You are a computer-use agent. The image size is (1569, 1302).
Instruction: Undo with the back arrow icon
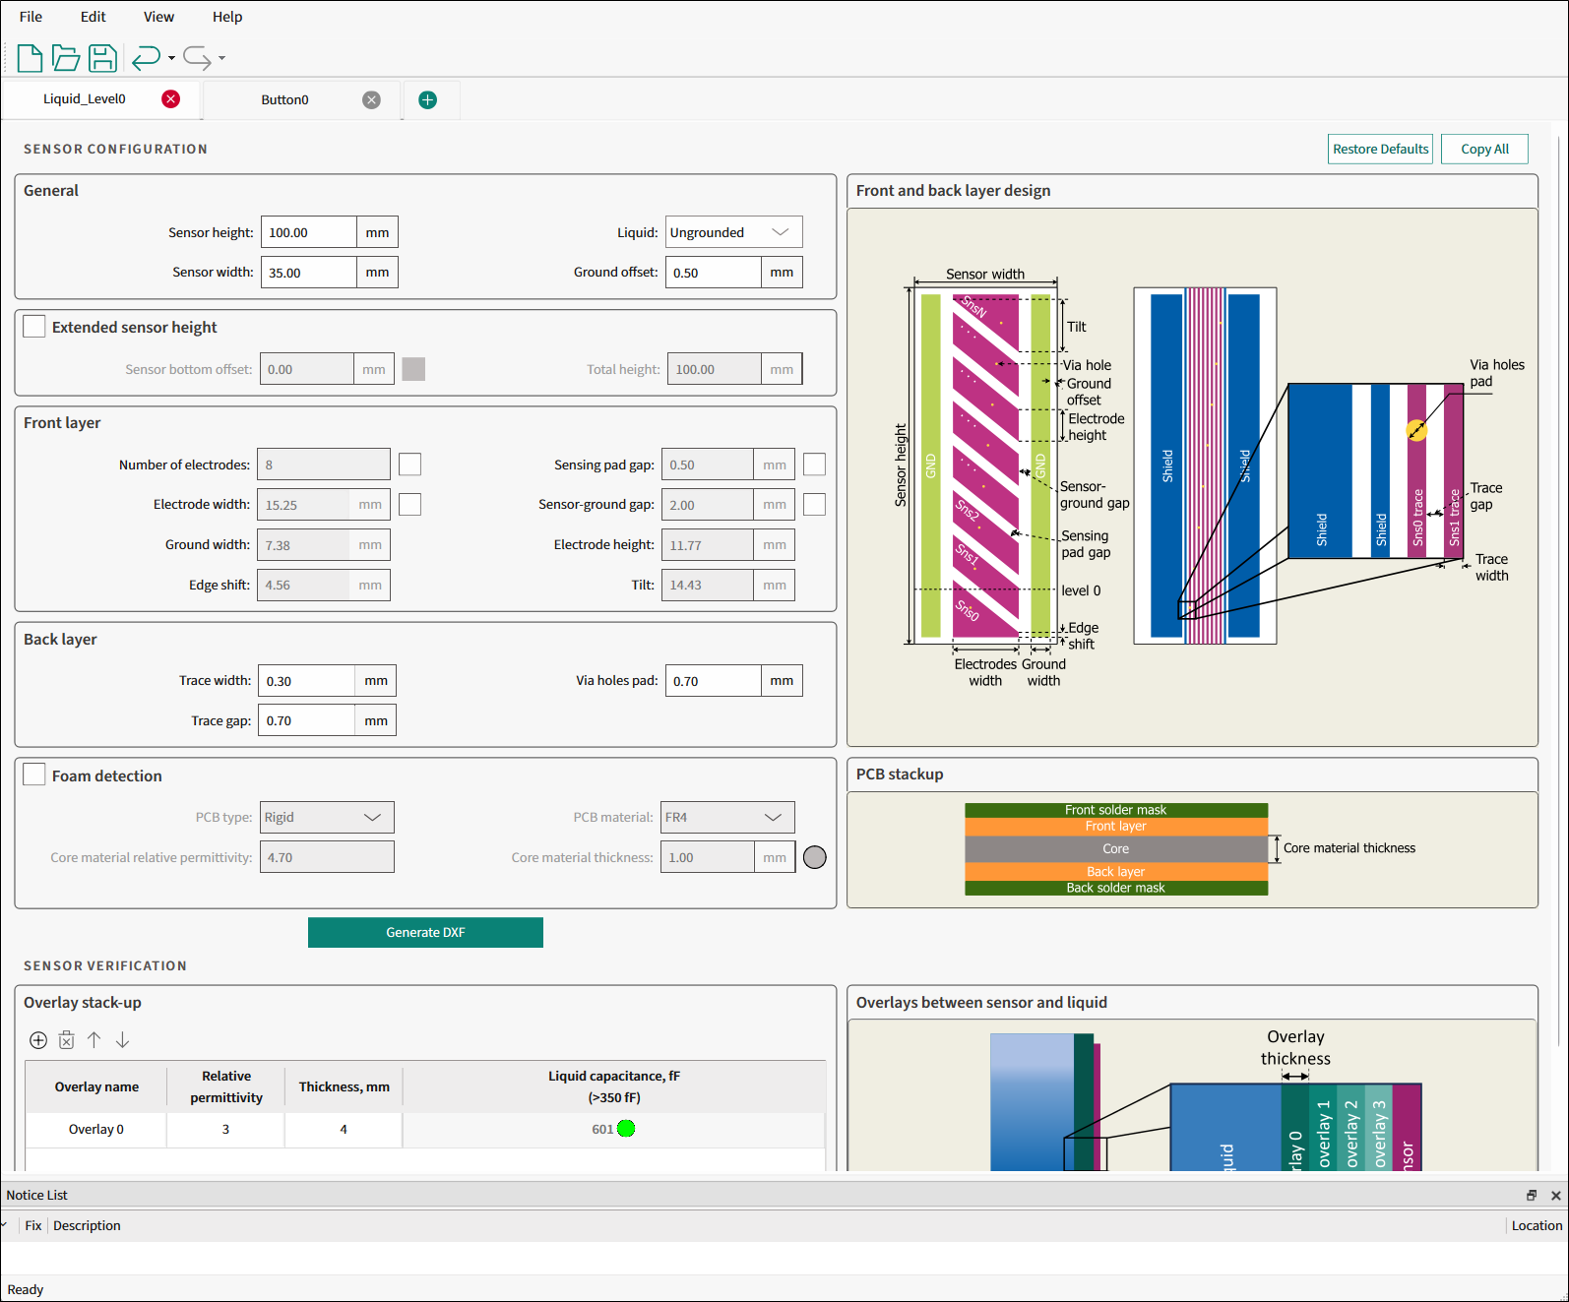point(147,58)
